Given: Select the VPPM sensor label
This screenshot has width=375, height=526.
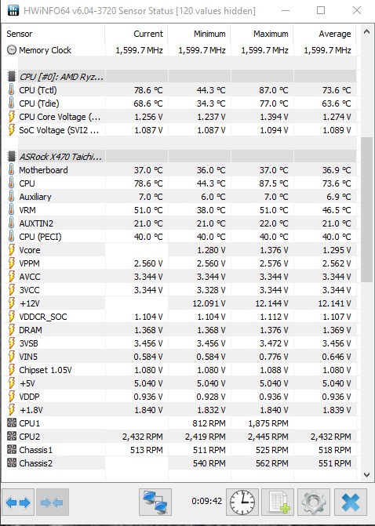Looking at the screenshot, I should tap(29, 263).
